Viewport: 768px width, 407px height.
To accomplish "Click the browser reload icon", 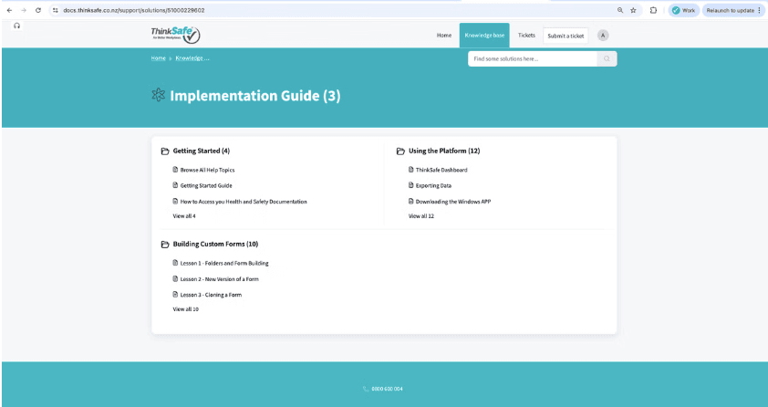I will coord(37,10).
